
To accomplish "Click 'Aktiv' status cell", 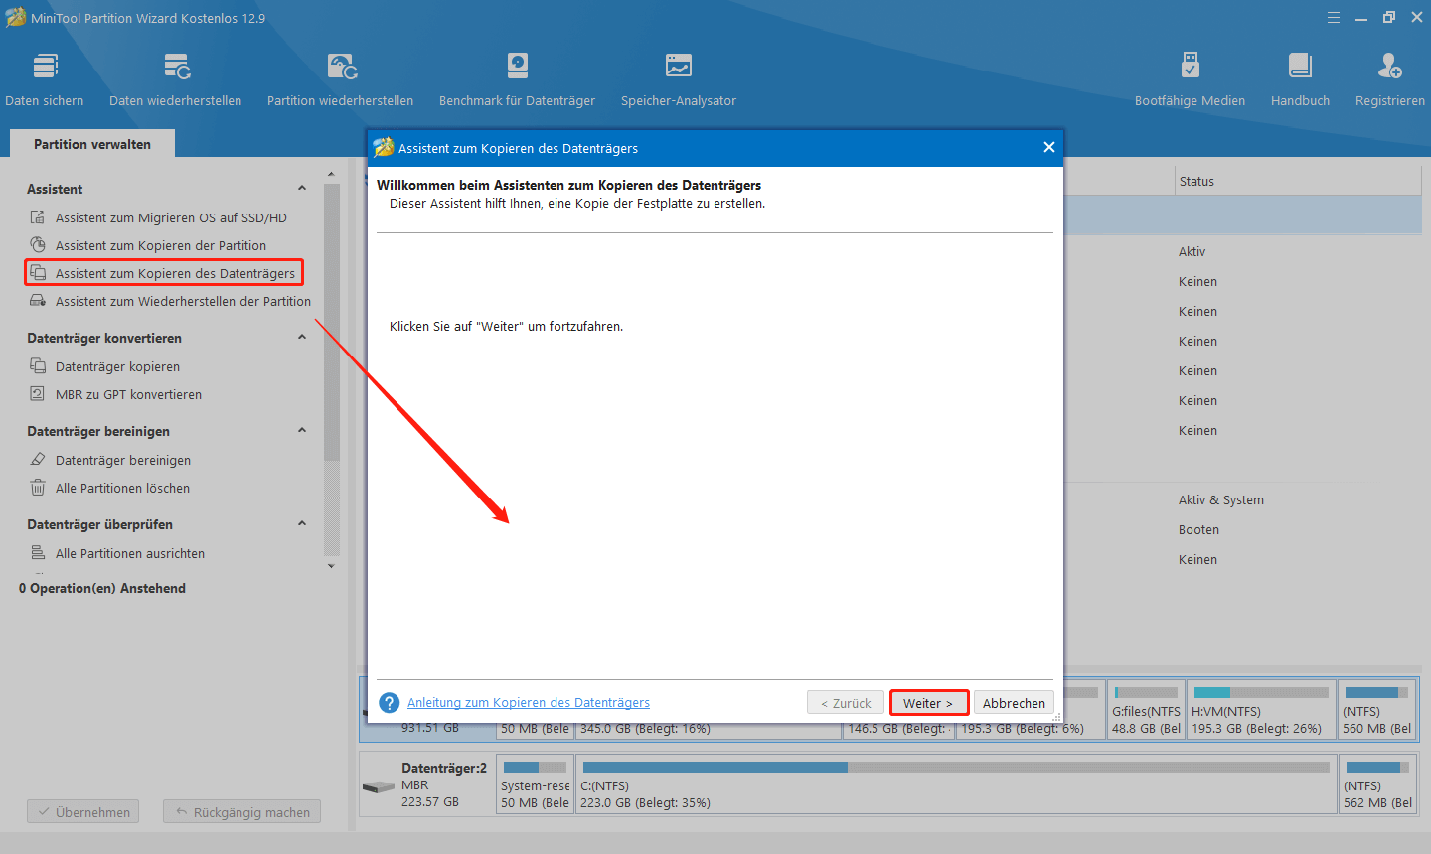I will pyautogui.click(x=1192, y=251).
